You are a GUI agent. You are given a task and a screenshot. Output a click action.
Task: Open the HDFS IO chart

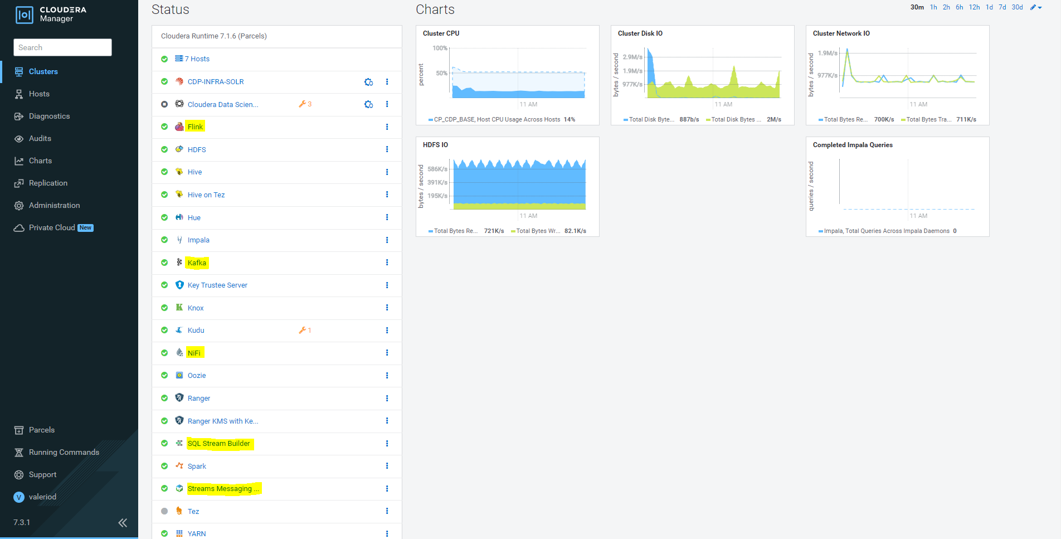(508, 187)
